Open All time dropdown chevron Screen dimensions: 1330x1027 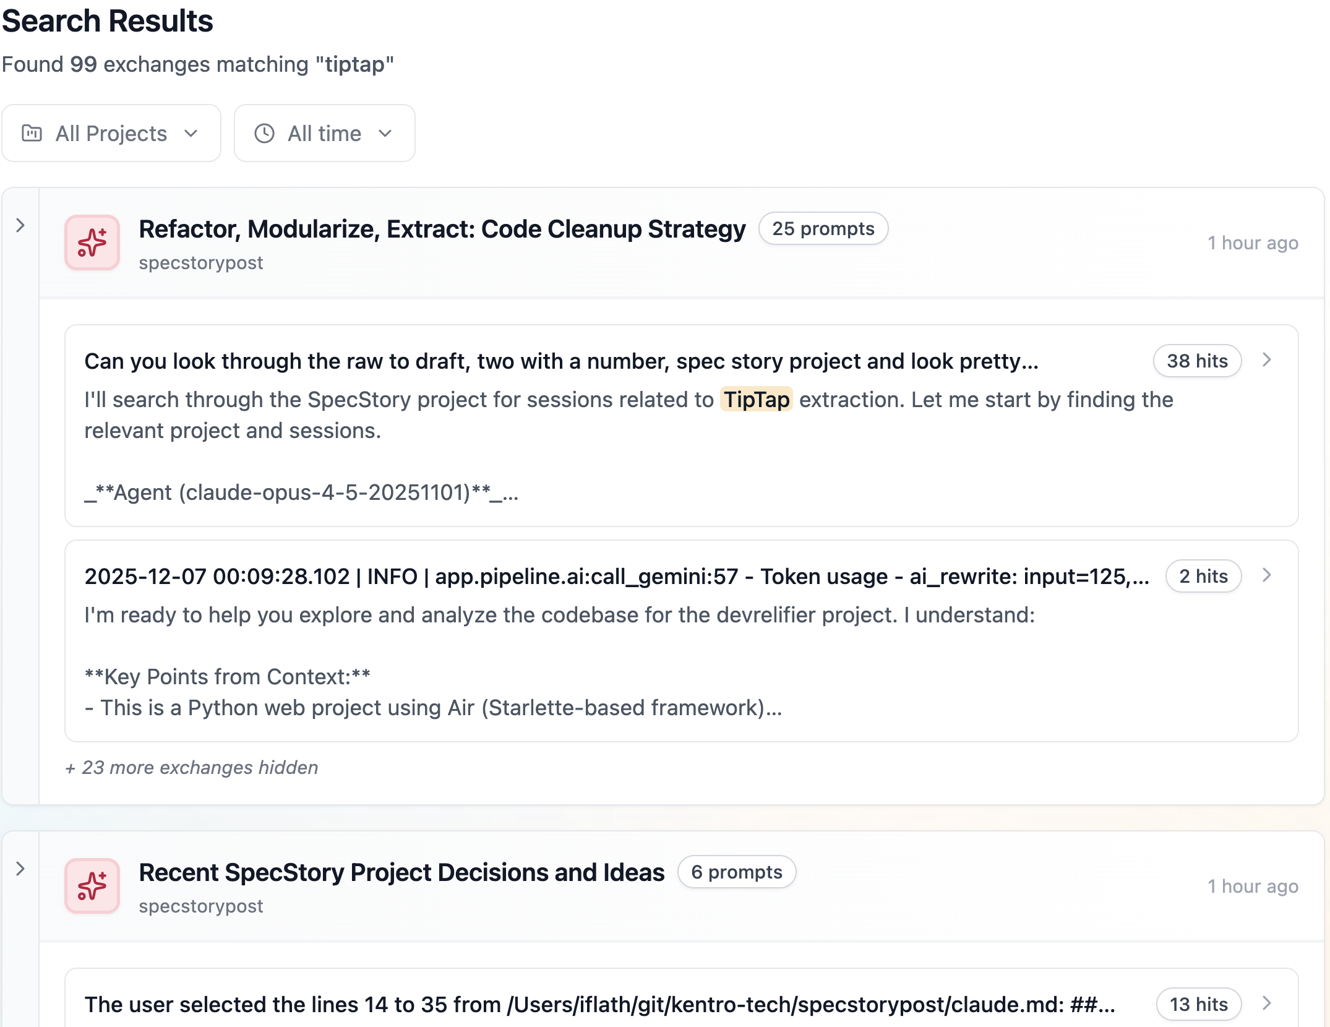(x=385, y=133)
